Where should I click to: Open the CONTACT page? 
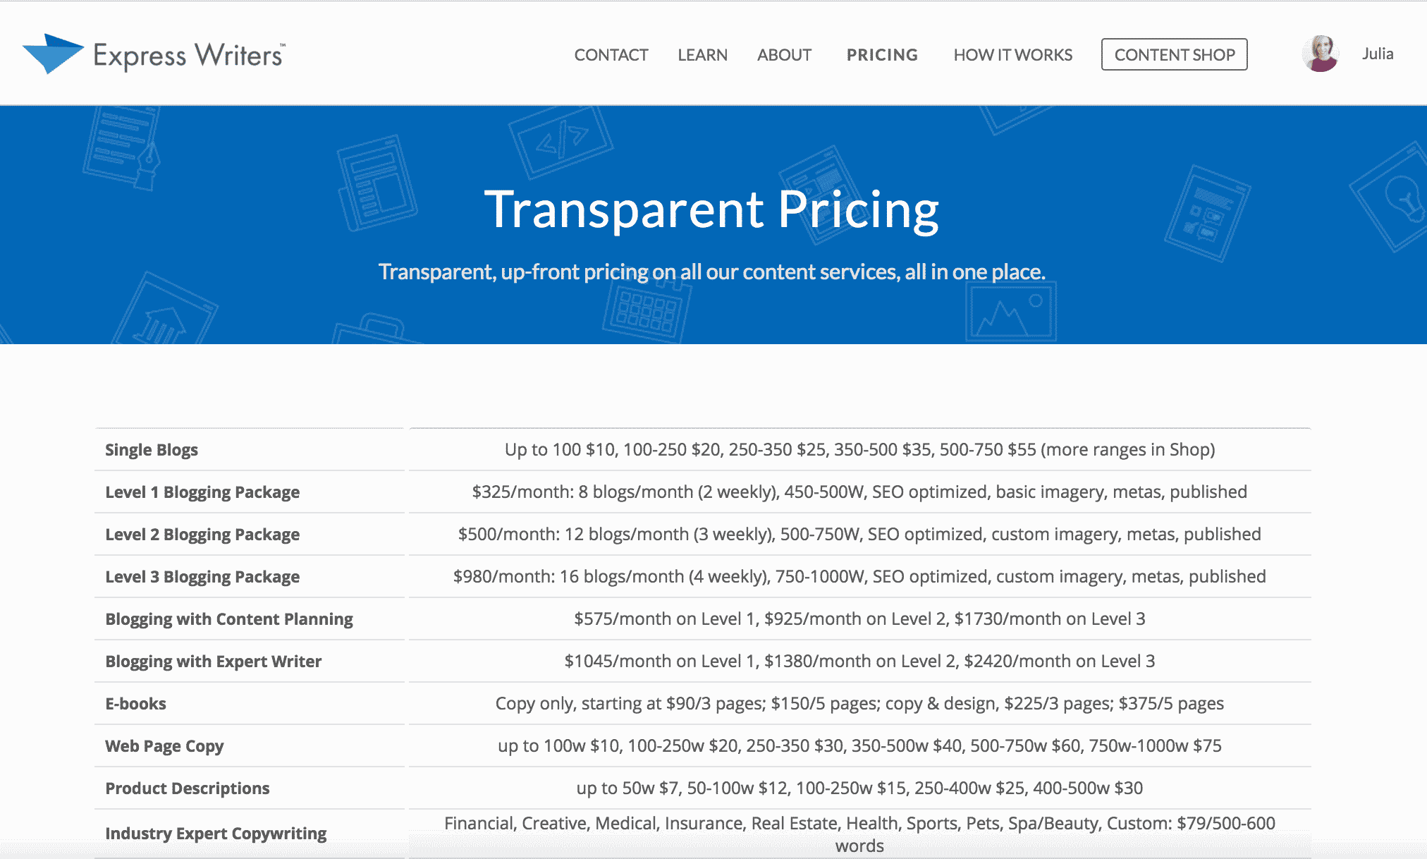(x=611, y=55)
